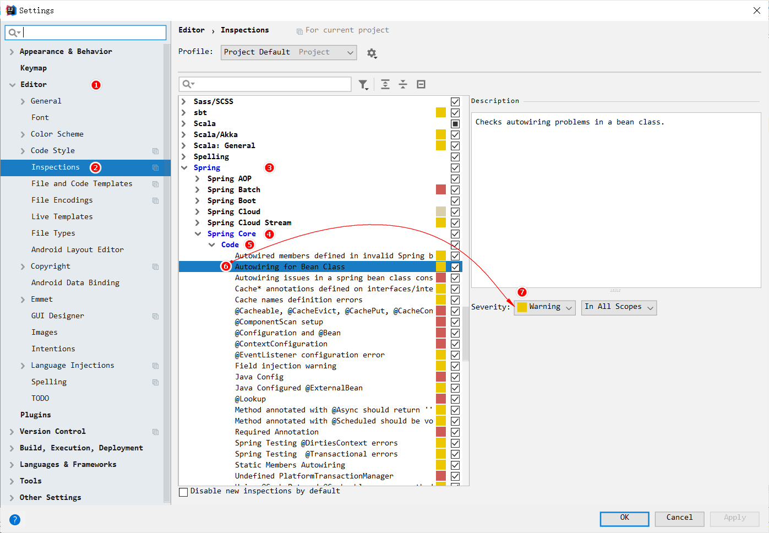Uncheck the Spring Batch inspections checkbox
The image size is (769, 533).
(x=455, y=190)
